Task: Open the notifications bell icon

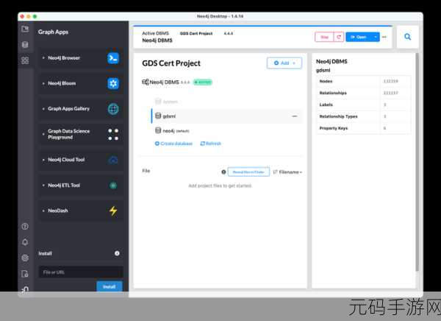Action: click(x=25, y=242)
